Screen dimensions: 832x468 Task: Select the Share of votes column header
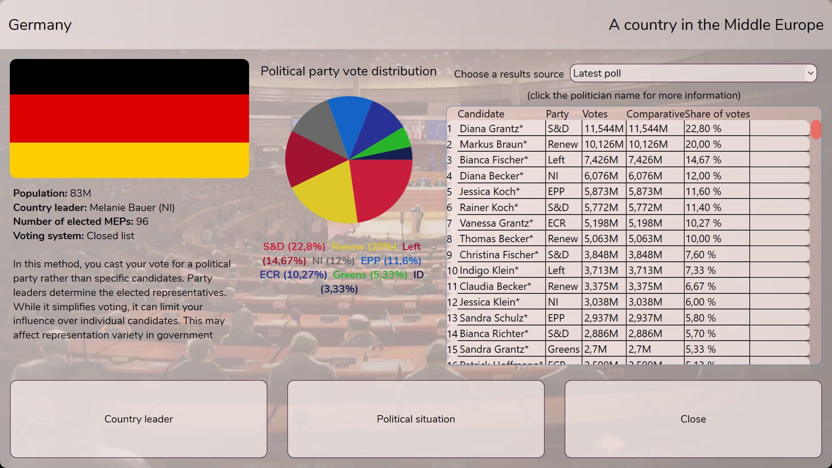pyautogui.click(x=717, y=114)
